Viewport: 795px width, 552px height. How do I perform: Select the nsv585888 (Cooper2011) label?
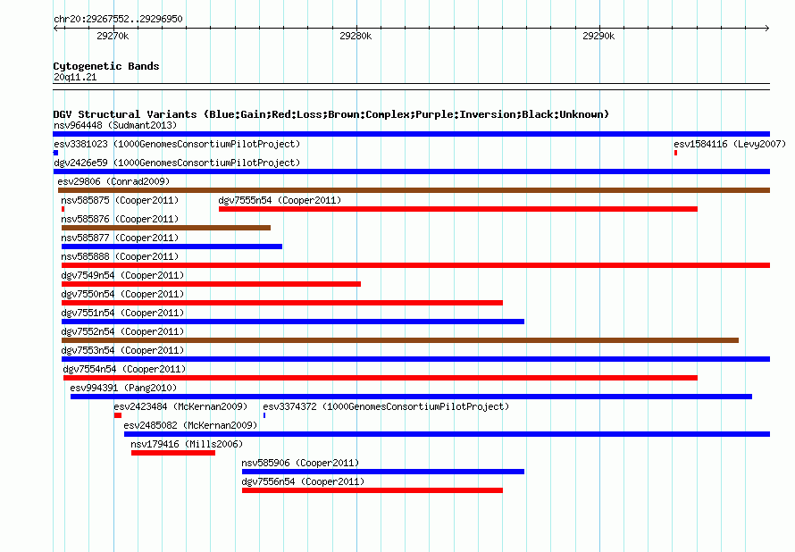[120, 256]
